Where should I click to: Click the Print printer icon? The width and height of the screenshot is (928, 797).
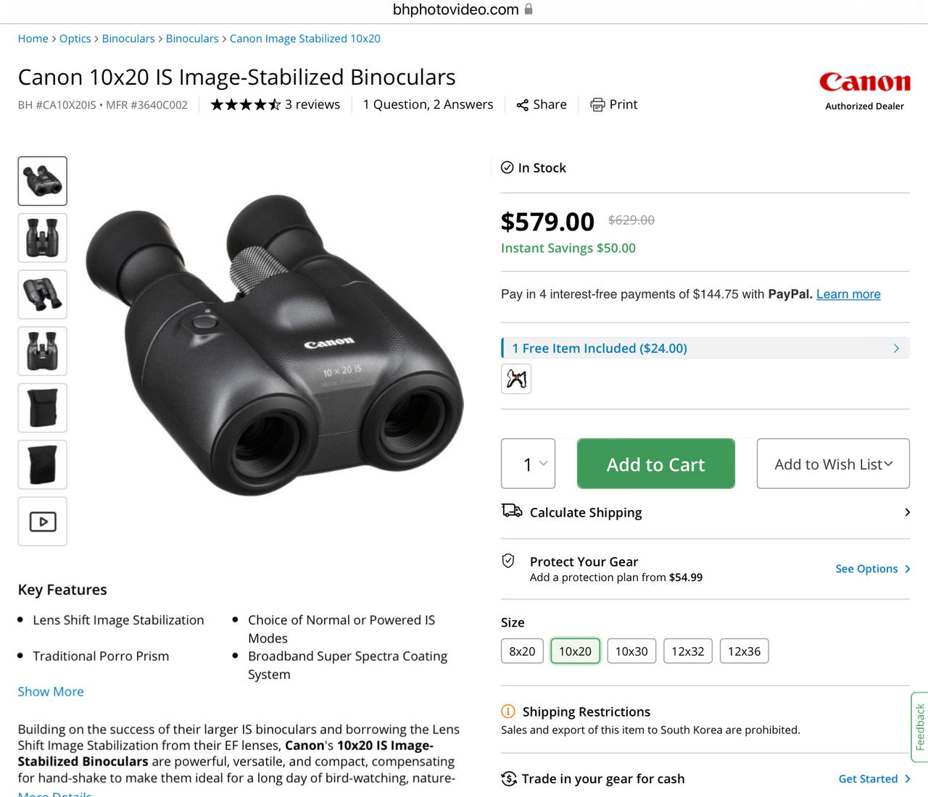pos(597,105)
